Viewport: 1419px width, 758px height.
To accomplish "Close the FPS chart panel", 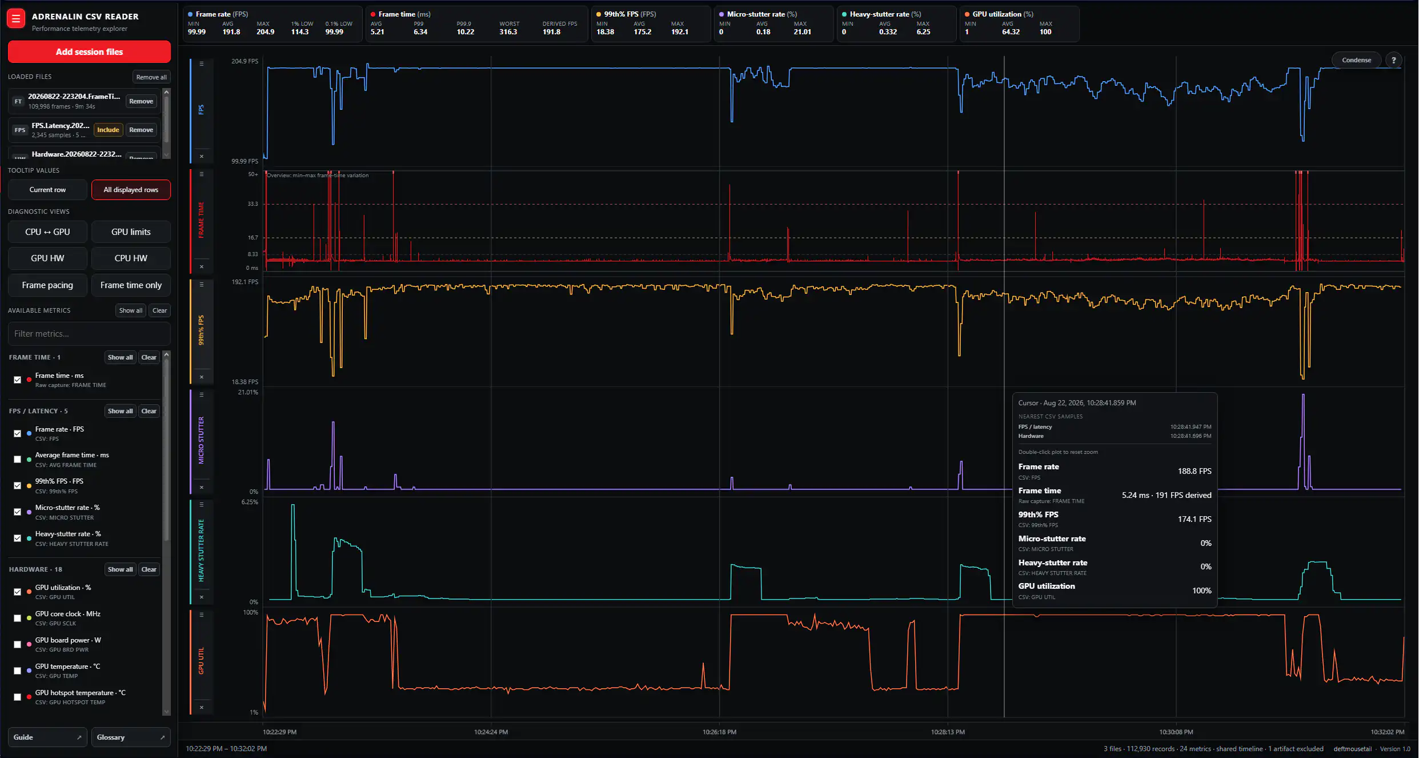I will tap(201, 156).
